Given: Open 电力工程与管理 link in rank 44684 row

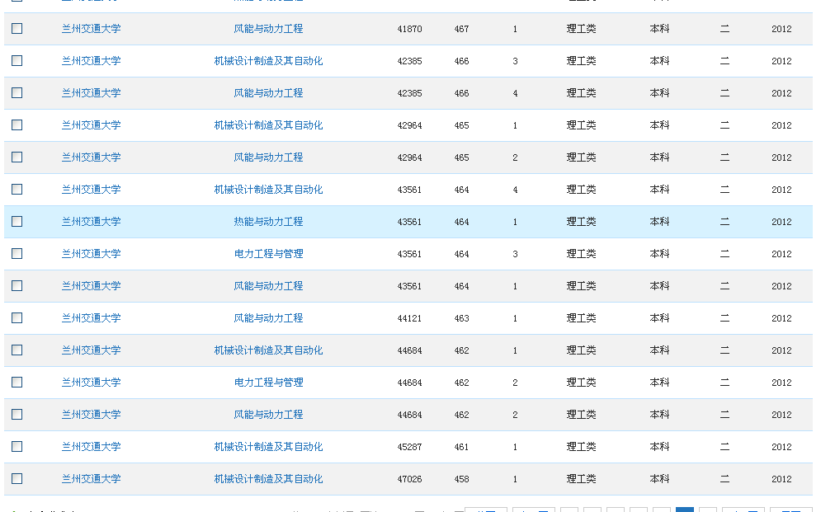Looking at the screenshot, I should pyautogui.click(x=268, y=383).
